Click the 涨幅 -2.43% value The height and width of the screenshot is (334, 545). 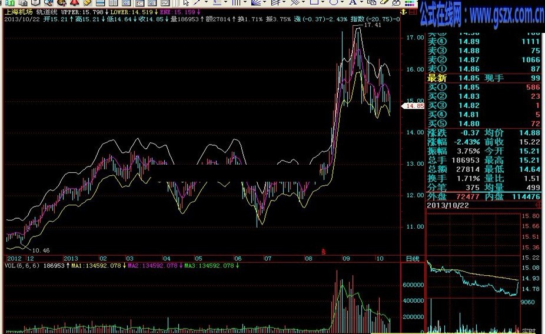(x=467, y=142)
